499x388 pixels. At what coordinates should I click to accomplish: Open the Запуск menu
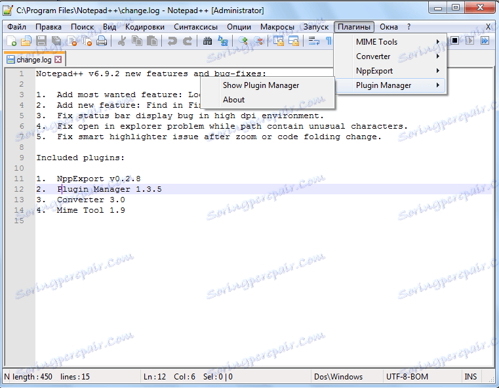[x=315, y=27]
